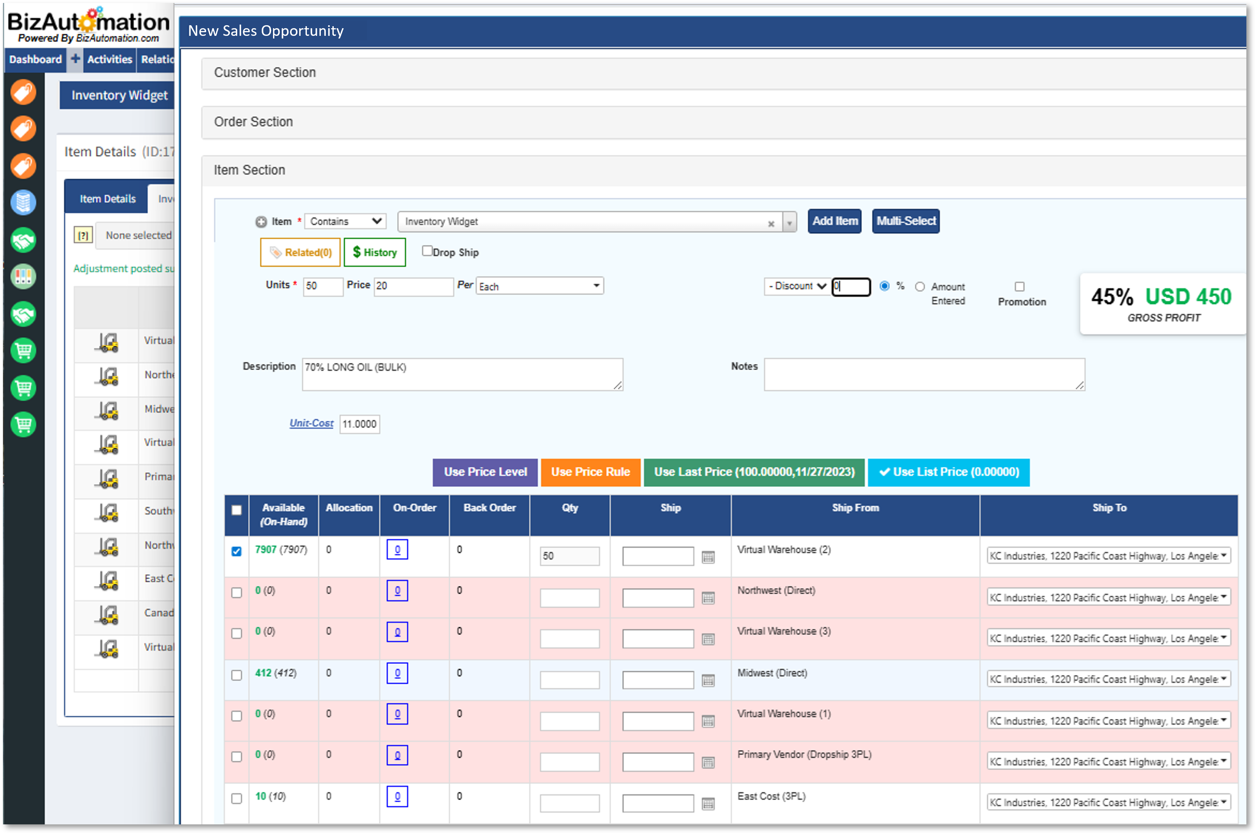This screenshot has height=834, width=1256.
Task: Open the Contains filter dropdown
Action: click(345, 221)
